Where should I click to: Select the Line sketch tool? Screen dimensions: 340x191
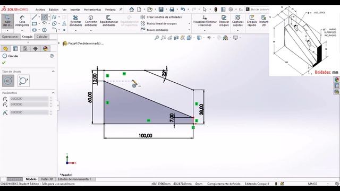pos(34,17)
